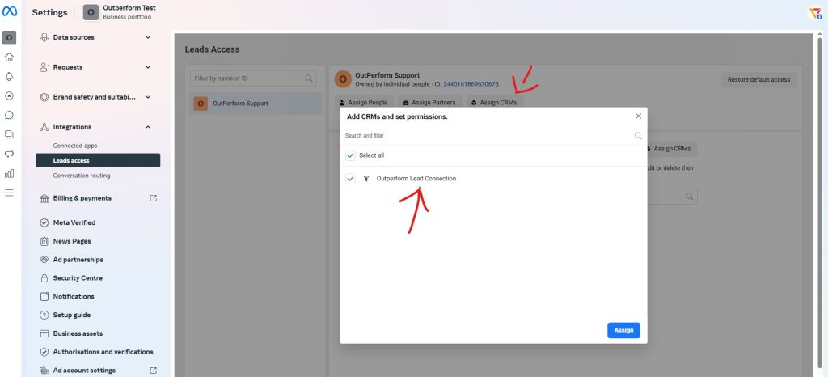Toggle the Select all checkbox
The width and height of the screenshot is (828, 377).
coord(350,155)
